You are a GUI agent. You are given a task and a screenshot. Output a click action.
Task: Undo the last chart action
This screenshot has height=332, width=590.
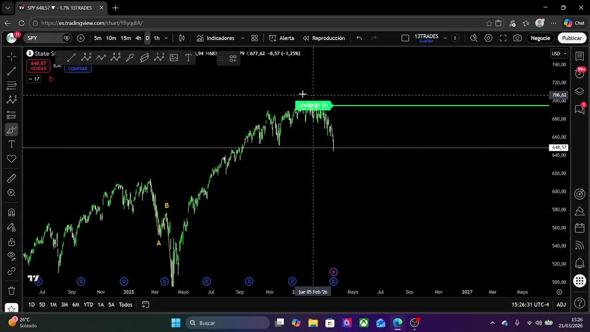coord(359,38)
